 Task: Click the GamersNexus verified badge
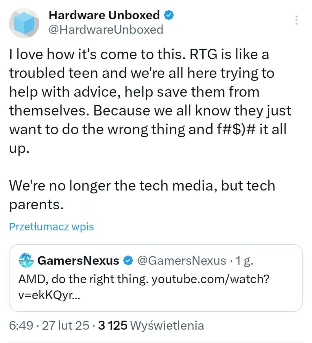[x=128, y=261]
